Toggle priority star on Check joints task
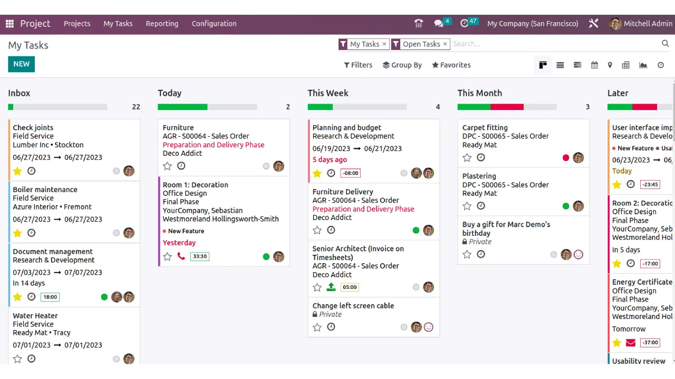The width and height of the screenshot is (675, 379). (17, 171)
